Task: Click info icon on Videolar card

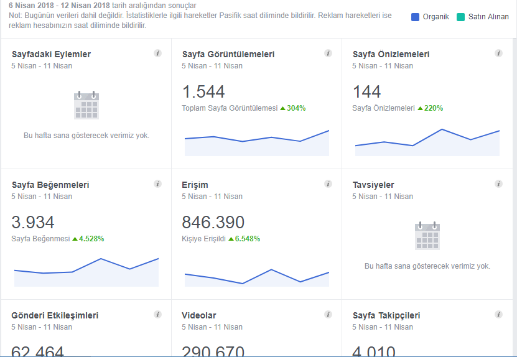Action: click(x=328, y=315)
